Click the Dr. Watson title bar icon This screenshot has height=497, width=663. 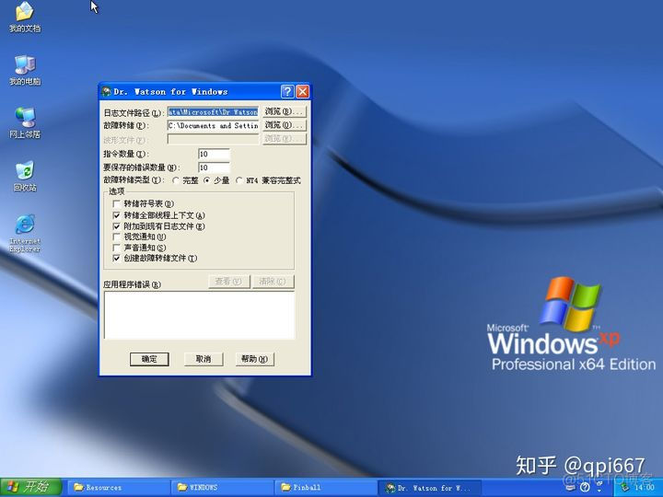107,91
